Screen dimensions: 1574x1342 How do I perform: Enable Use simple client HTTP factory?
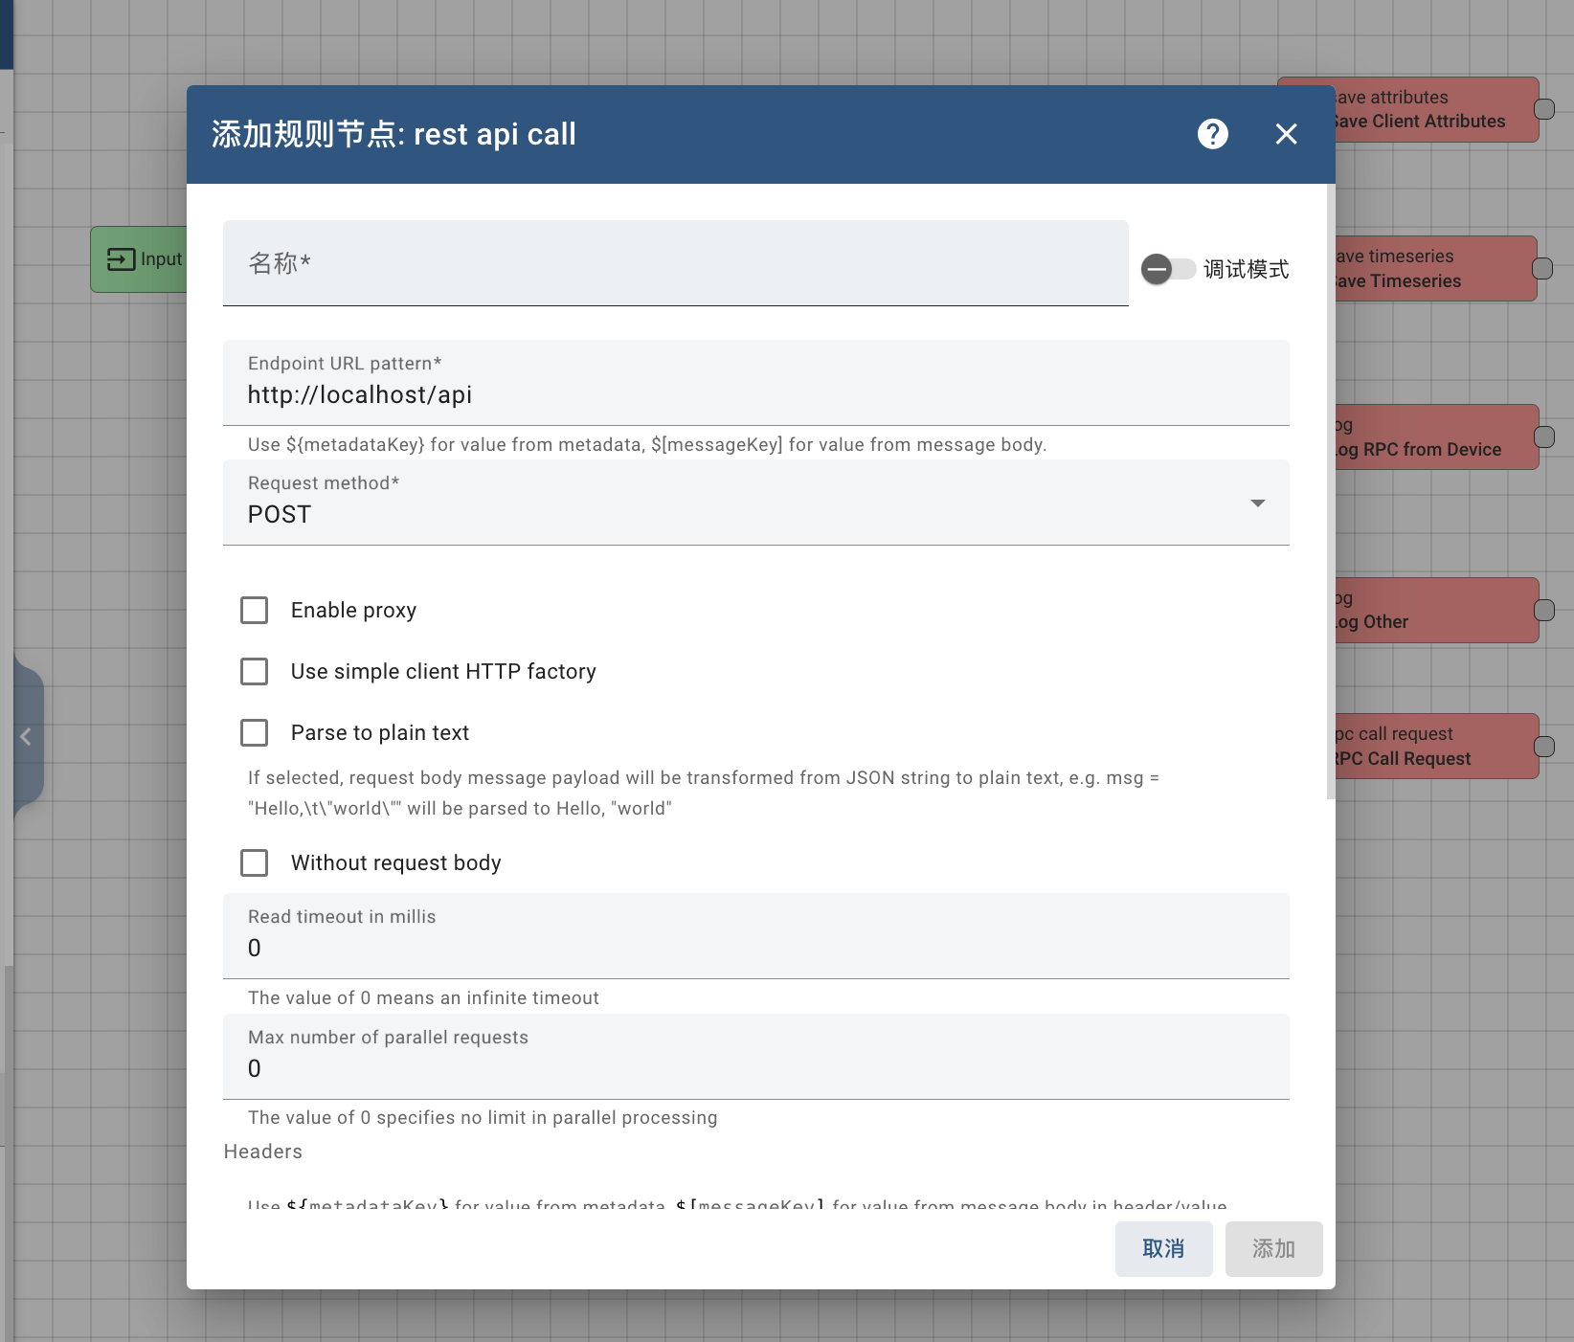tap(254, 671)
